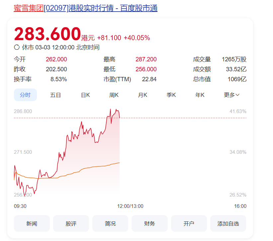Click the refresh circle icon beside 休市
The width and height of the screenshot is (273, 241).
[17, 47]
